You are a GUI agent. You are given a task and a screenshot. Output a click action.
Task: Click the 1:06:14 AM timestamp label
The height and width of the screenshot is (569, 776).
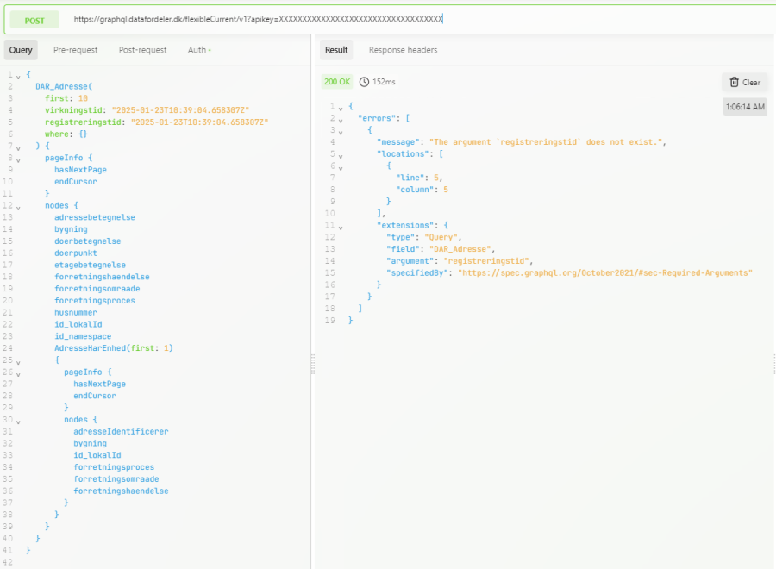(745, 107)
